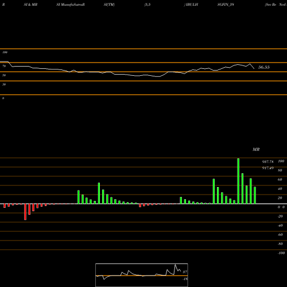Viewport: 287px width, 287px height.
Task: Click the 37 value in the mini chart
Action: click(185, 272)
